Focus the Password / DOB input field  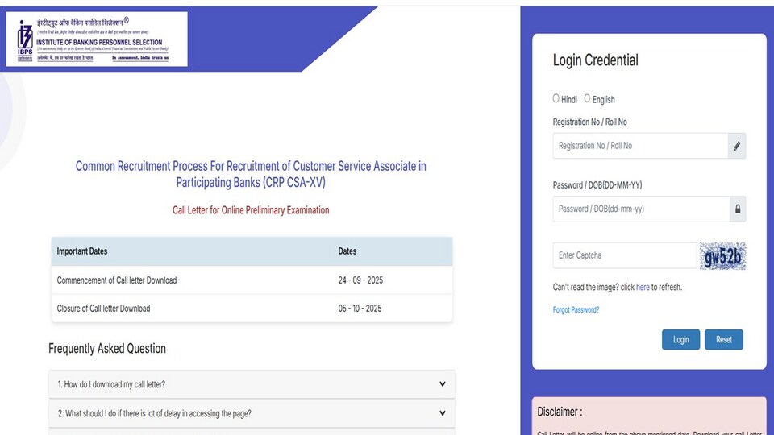641,209
